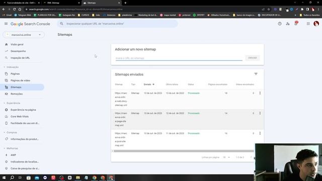Open the Search Console hamburger menu
322x181 pixels.
(6, 24)
